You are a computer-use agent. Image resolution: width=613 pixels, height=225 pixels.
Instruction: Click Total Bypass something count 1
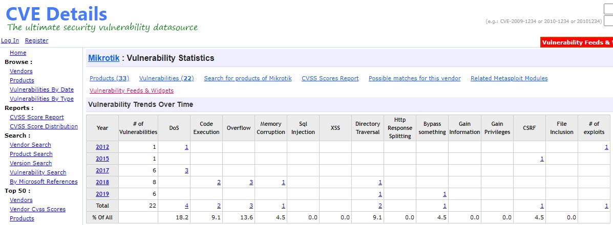(445, 206)
